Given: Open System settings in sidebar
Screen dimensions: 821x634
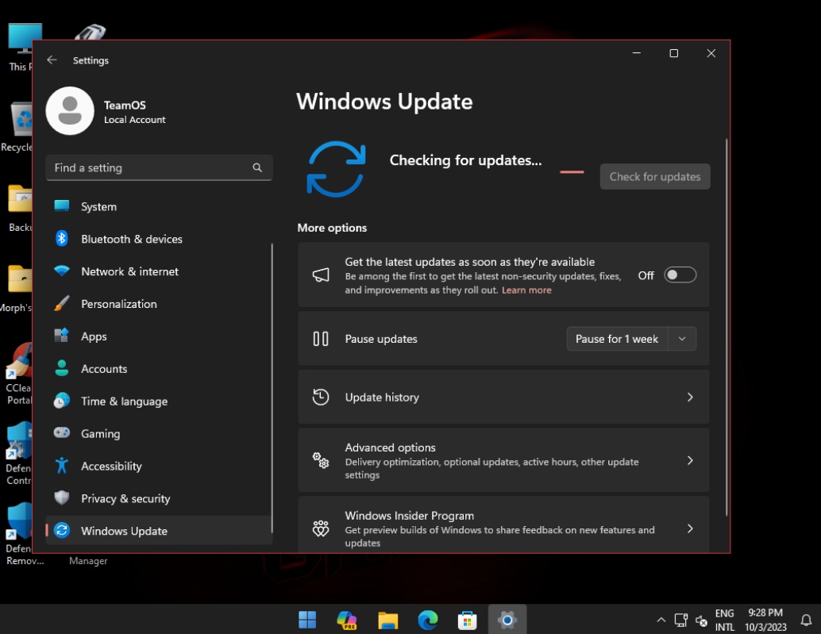Looking at the screenshot, I should point(159,206).
